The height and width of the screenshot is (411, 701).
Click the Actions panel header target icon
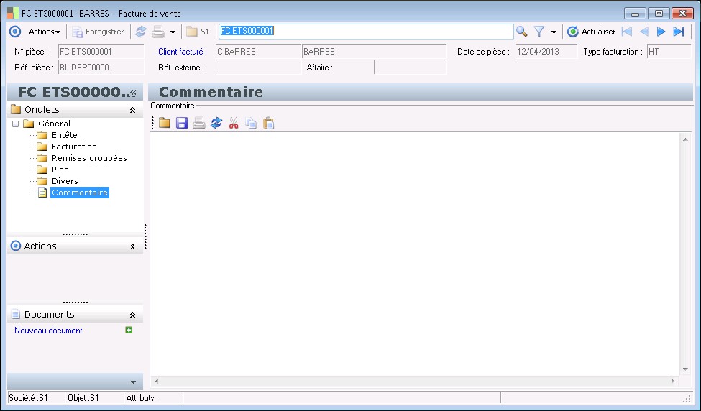pyautogui.click(x=16, y=246)
